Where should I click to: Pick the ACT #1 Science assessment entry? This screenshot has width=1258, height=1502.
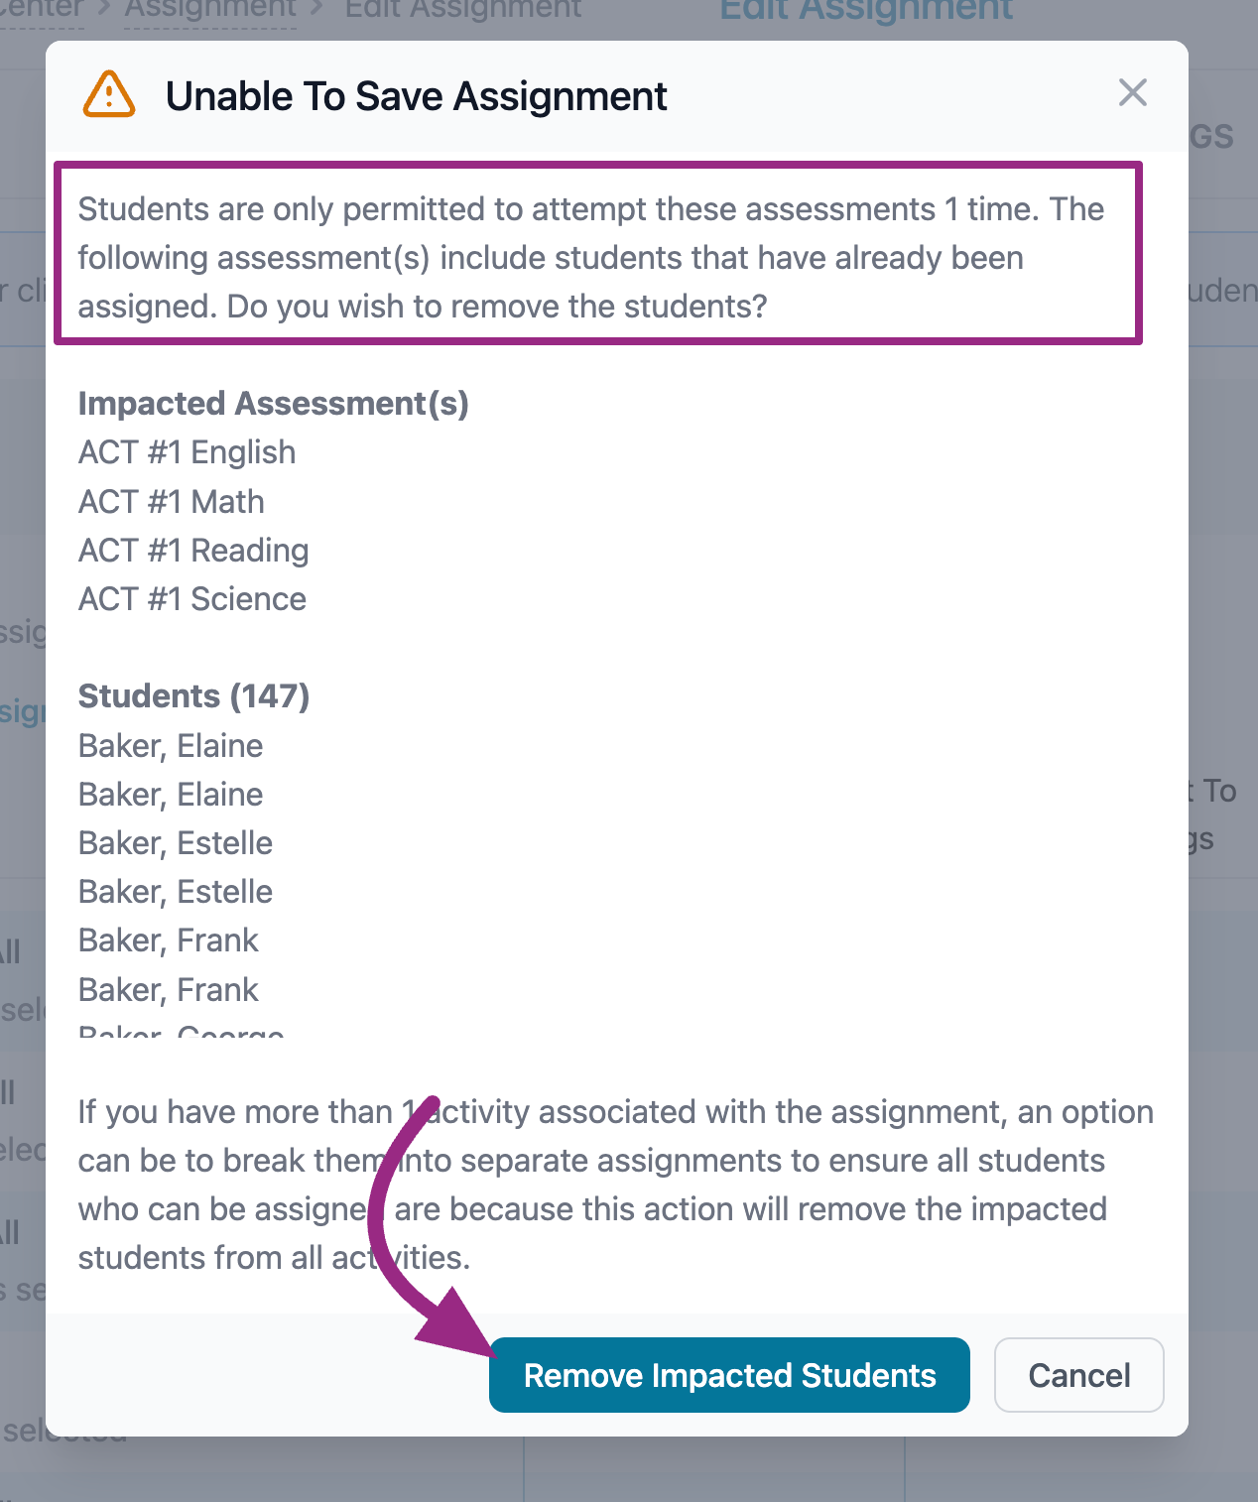[192, 599]
